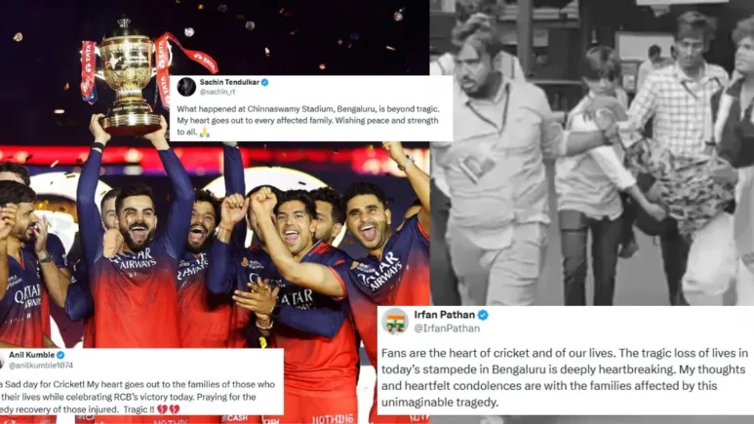Click Sachin Tendulkar's blue verified badge
Image resolution: width=754 pixels, height=424 pixels.
(264, 82)
